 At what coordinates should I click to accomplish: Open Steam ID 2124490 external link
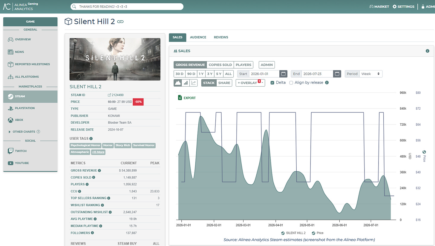tap(116, 95)
